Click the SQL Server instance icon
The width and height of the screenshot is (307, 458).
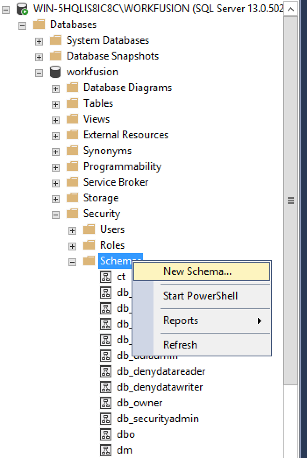(x=22, y=9)
